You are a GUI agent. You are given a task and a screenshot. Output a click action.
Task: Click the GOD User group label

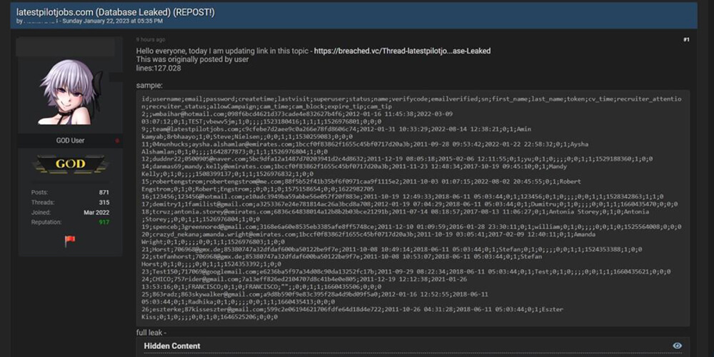(x=70, y=141)
